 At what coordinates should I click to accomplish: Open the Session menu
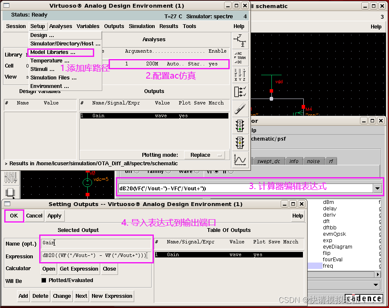(x=16, y=26)
